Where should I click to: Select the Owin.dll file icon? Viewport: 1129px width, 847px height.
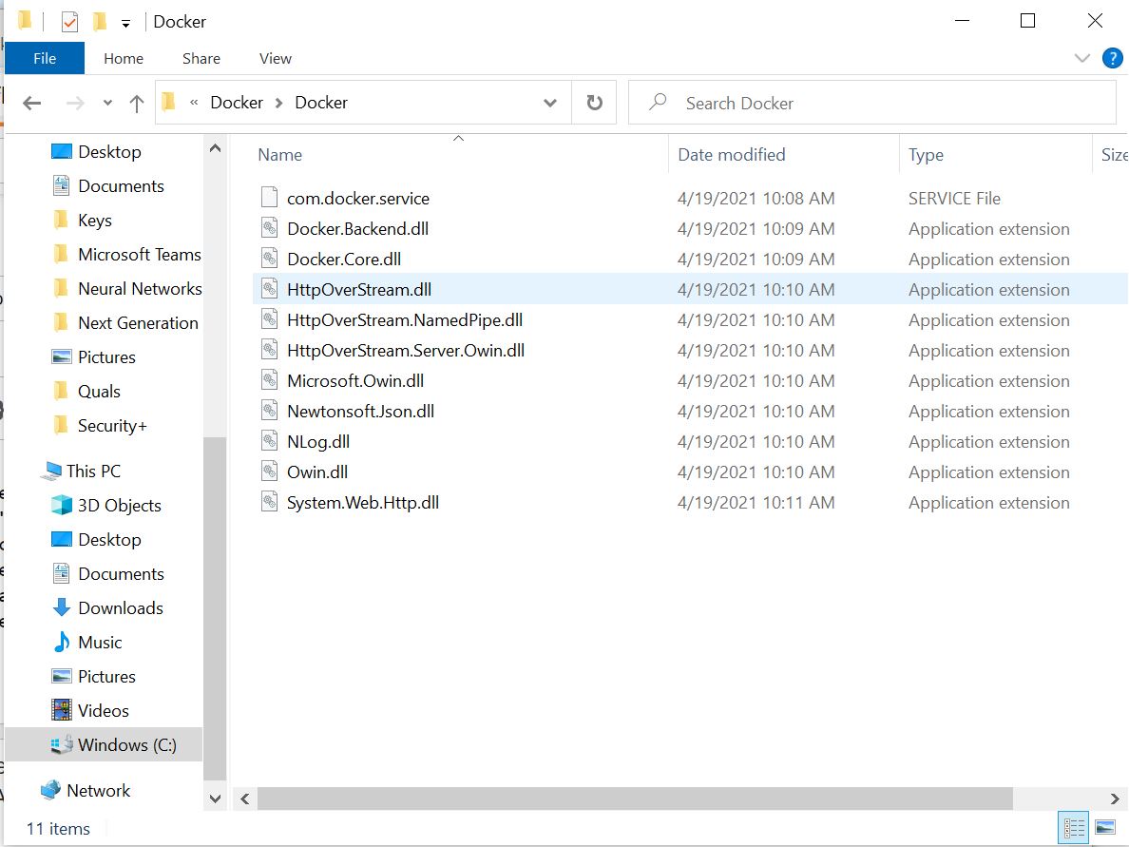[x=269, y=472]
